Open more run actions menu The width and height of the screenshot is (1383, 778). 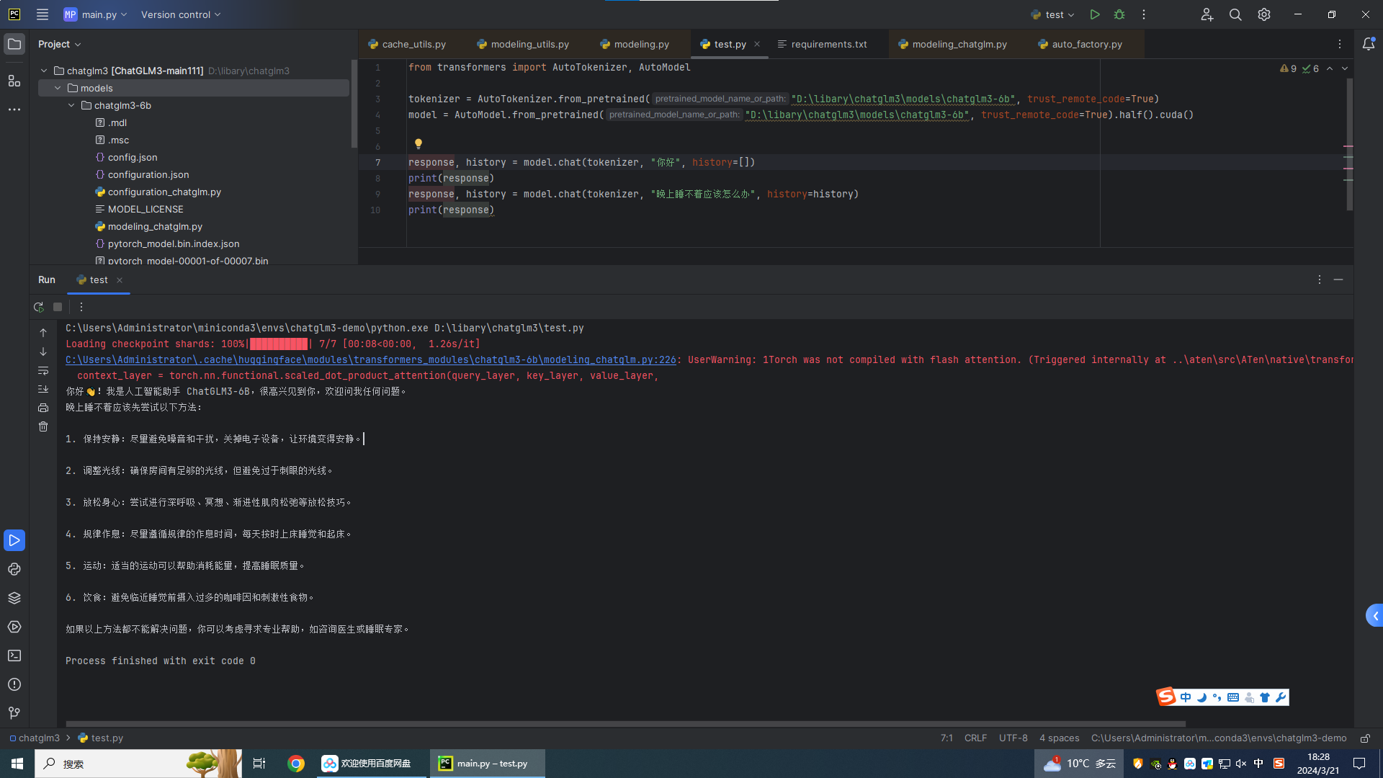tap(1144, 14)
